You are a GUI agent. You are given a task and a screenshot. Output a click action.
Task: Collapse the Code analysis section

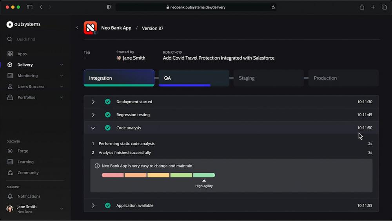coord(93,128)
